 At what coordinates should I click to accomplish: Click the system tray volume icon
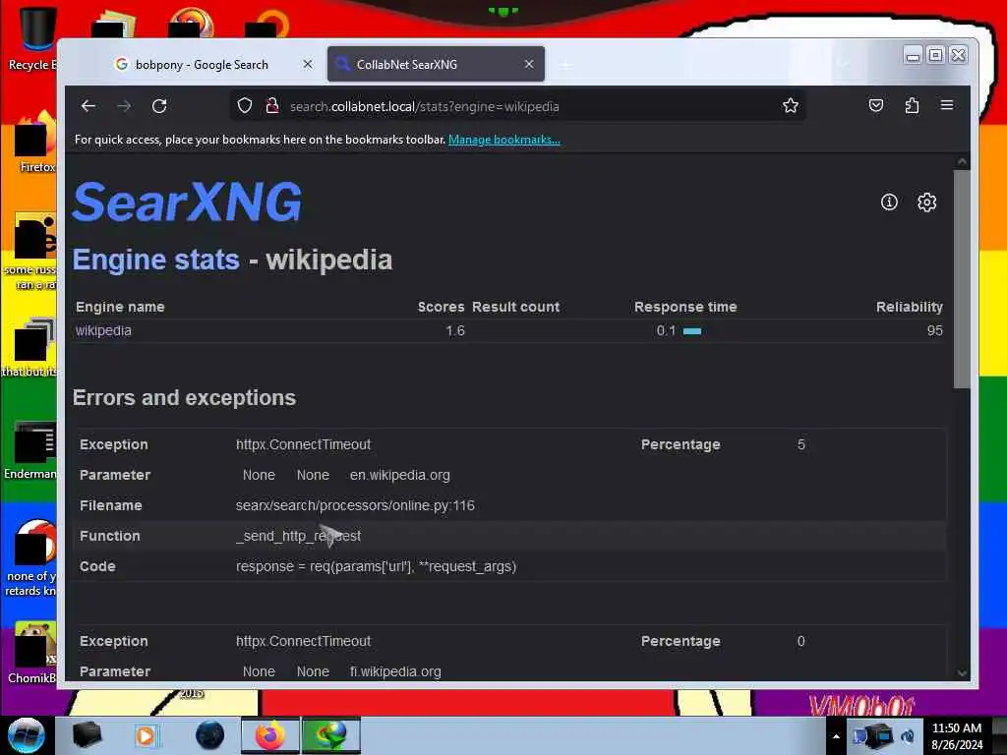(x=908, y=736)
